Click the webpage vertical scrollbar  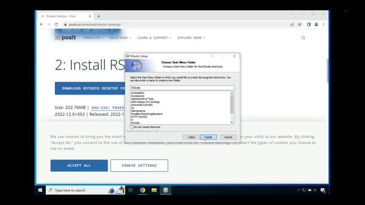[x=327, y=71]
